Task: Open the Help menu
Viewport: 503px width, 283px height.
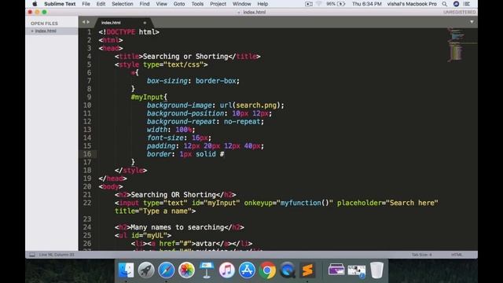Action: (x=263, y=4)
